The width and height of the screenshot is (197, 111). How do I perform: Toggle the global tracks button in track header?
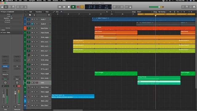pyautogui.click(x=49, y=15)
